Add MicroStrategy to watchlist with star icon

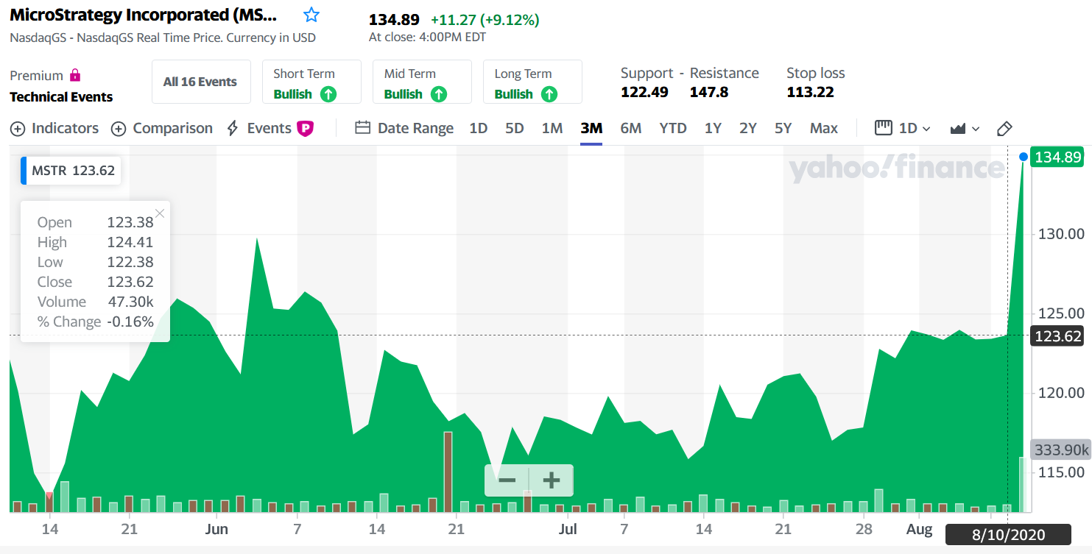click(x=311, y=15)
